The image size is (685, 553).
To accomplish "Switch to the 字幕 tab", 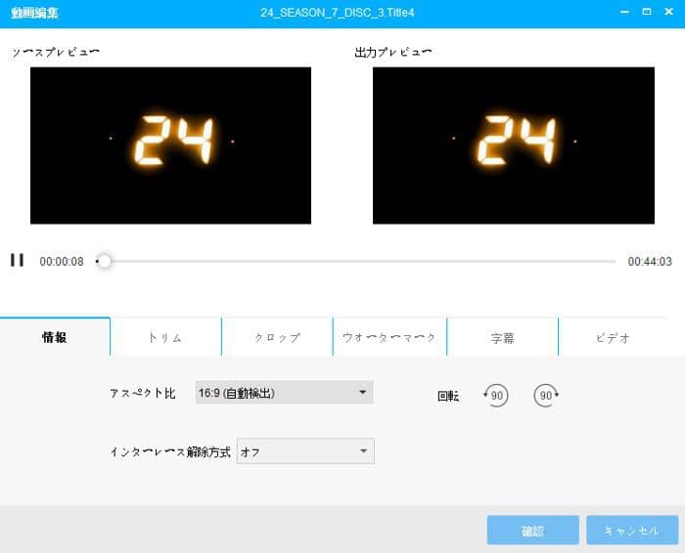I will [502, 337].
